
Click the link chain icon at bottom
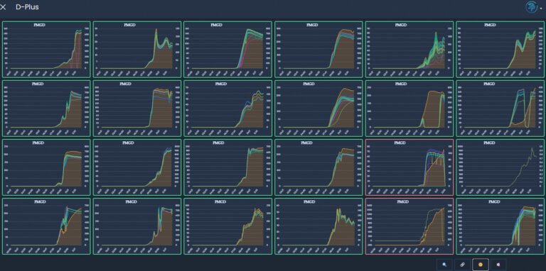(462, 265)
